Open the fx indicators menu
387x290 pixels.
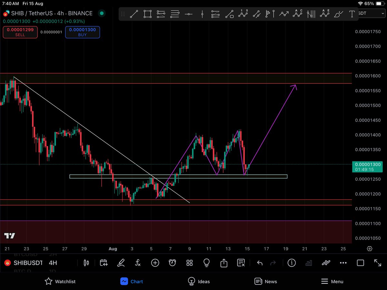(x=138, y=263)
